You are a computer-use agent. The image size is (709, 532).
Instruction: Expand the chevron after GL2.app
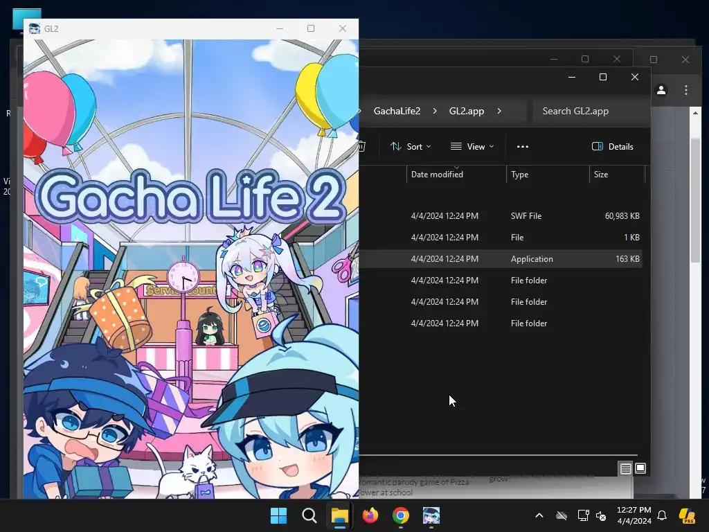(499, 111)
